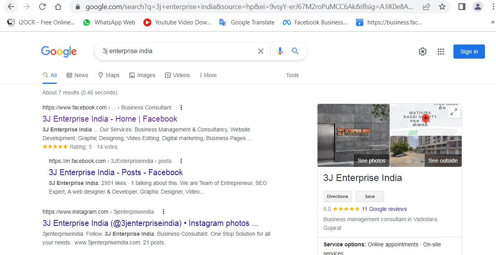Click into the Google search input field

click(x=177, y=51)
